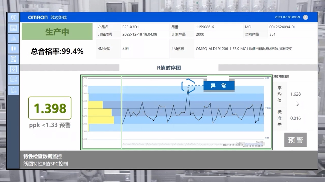Open the lightning bolt document icon

[14, 69]
